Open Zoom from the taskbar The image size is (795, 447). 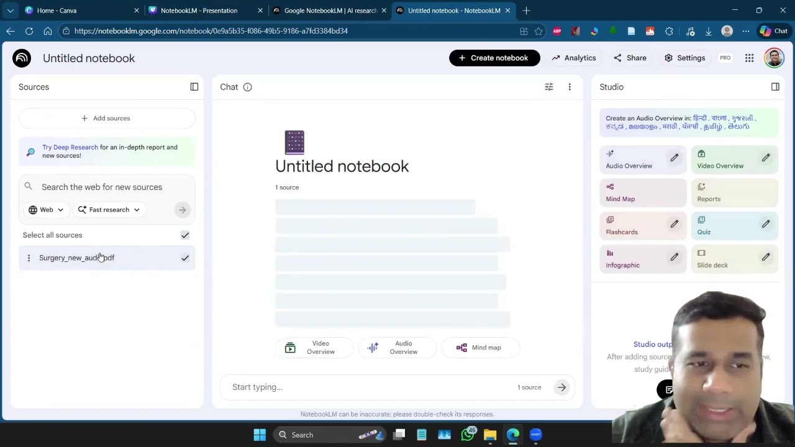[535, 435]
